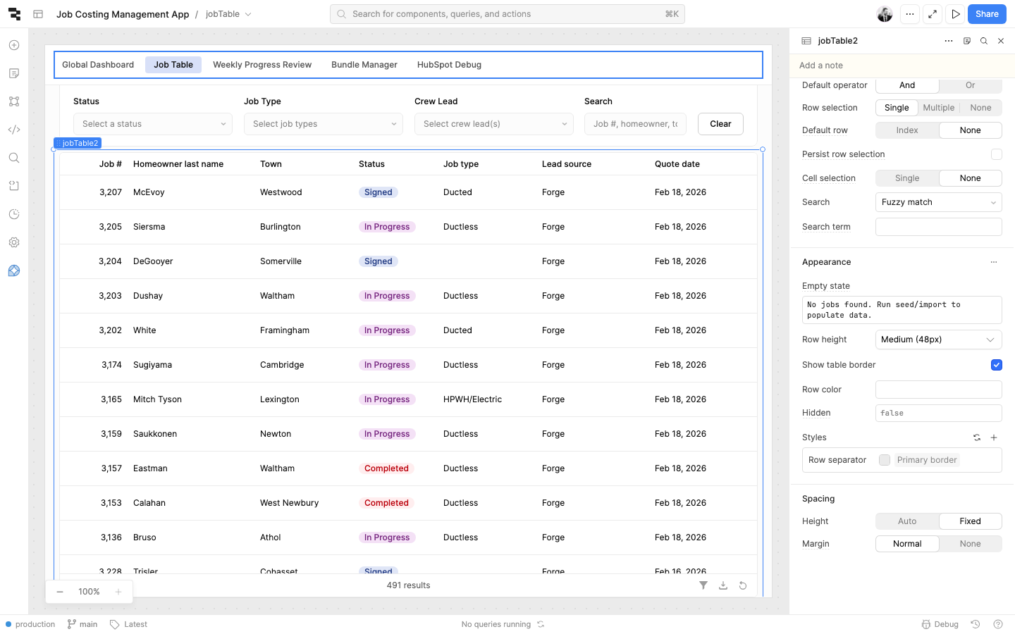Click the add style plus icon
Image resolution: width=1015 pixels, height=634 pixels.
(x=994, y=437)
